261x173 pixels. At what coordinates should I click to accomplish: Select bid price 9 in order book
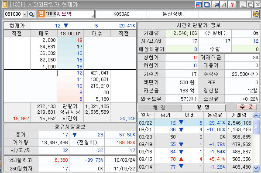tap(70, 92)
